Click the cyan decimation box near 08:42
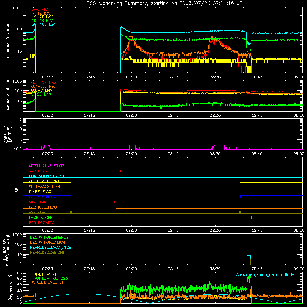 point(249,257)
